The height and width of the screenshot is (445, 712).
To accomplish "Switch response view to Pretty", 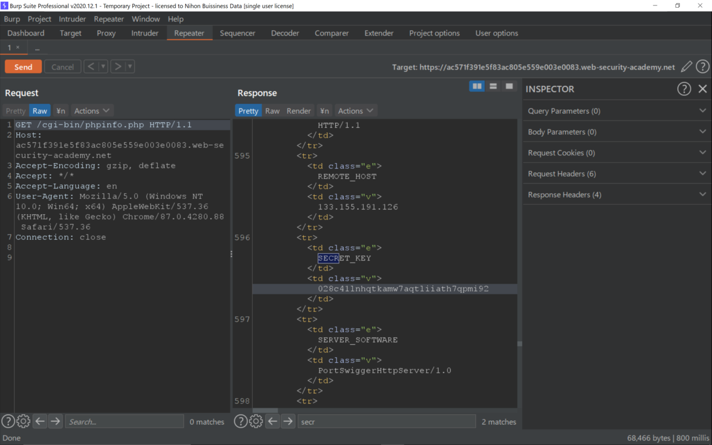I will [248, 111].
